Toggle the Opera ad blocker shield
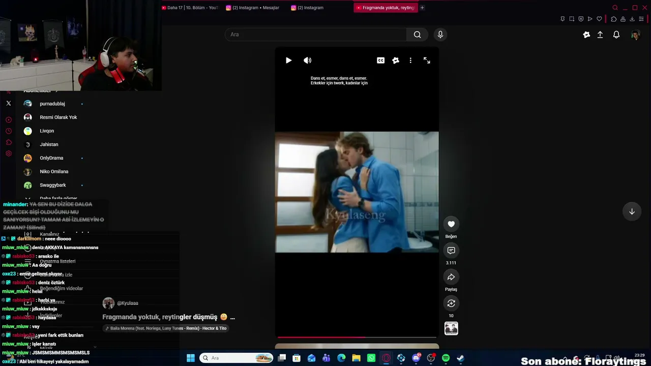Image resolution: width=651 pixels, height=366 pixels. click(581, 19)
